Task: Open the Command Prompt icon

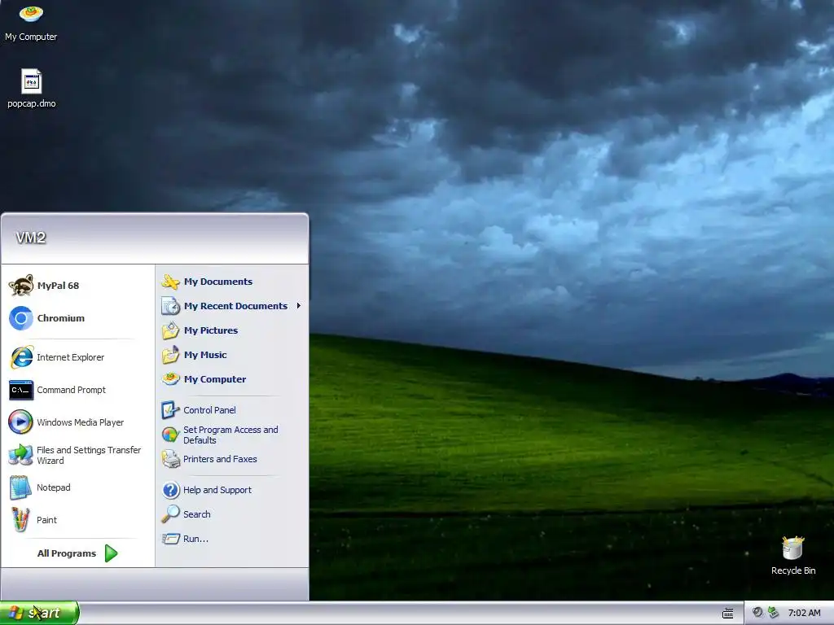Action: (20, 390)
